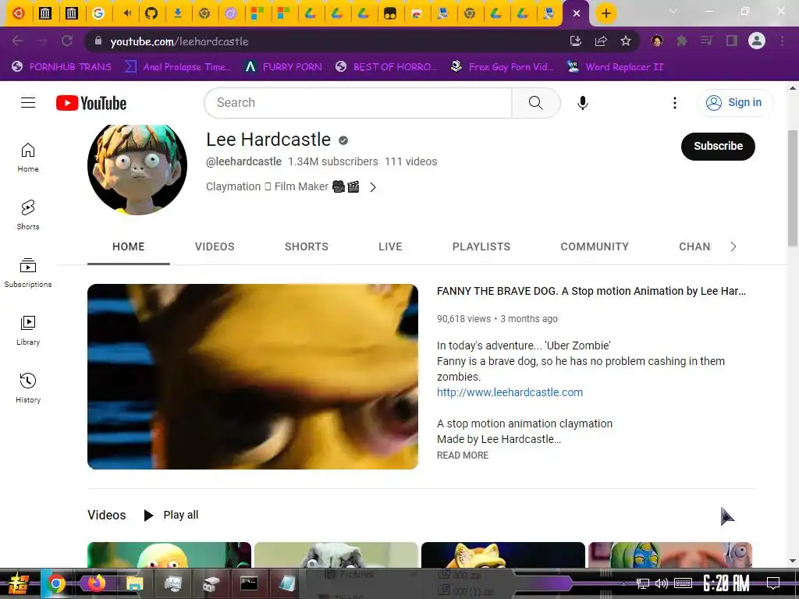Open the notification center icon
The height and width of the screenshot is (599, 799).
point(773,583)
